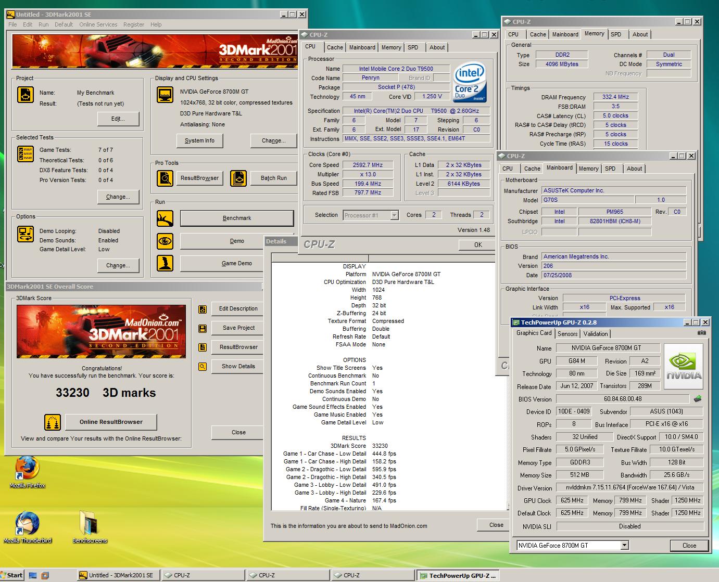Click the Benchmark run icon

[165, 218]
